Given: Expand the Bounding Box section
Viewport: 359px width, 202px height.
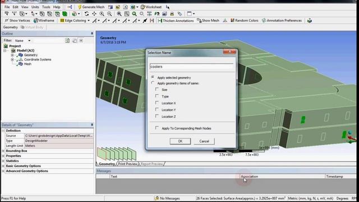Looking at the screenshot, I should 3,151.
